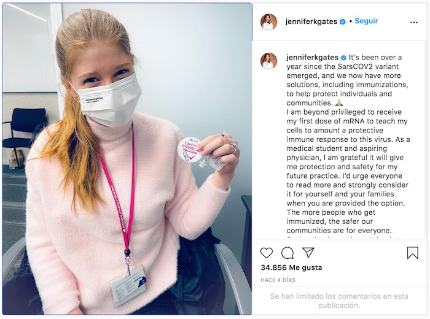The height and width of the screenshot is (319, 430).
Task: Open jenniferkgates profile from the username beside Seguir
Action: [311, 21]
